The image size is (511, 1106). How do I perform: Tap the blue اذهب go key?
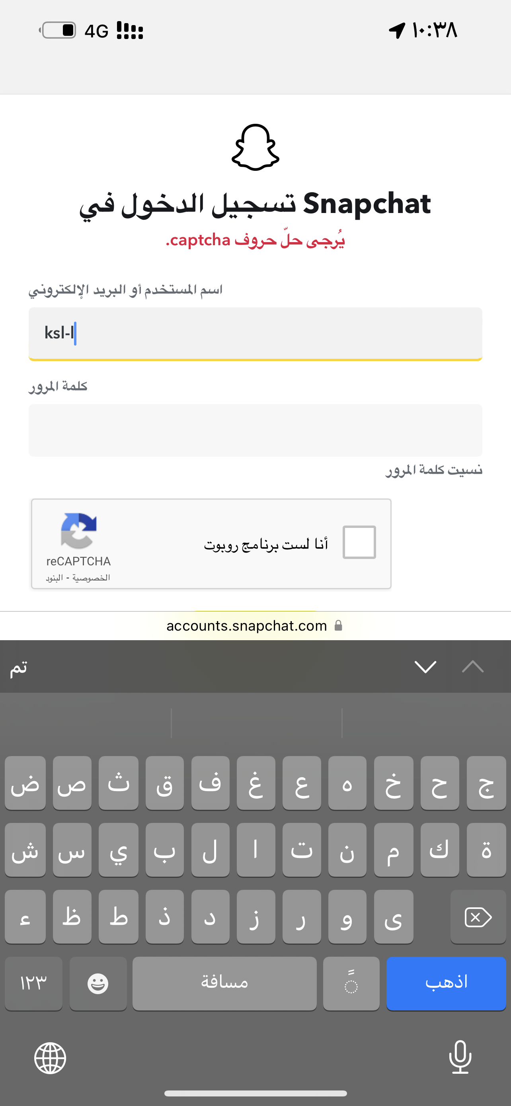pyautogui.click(x=446, y=983)
